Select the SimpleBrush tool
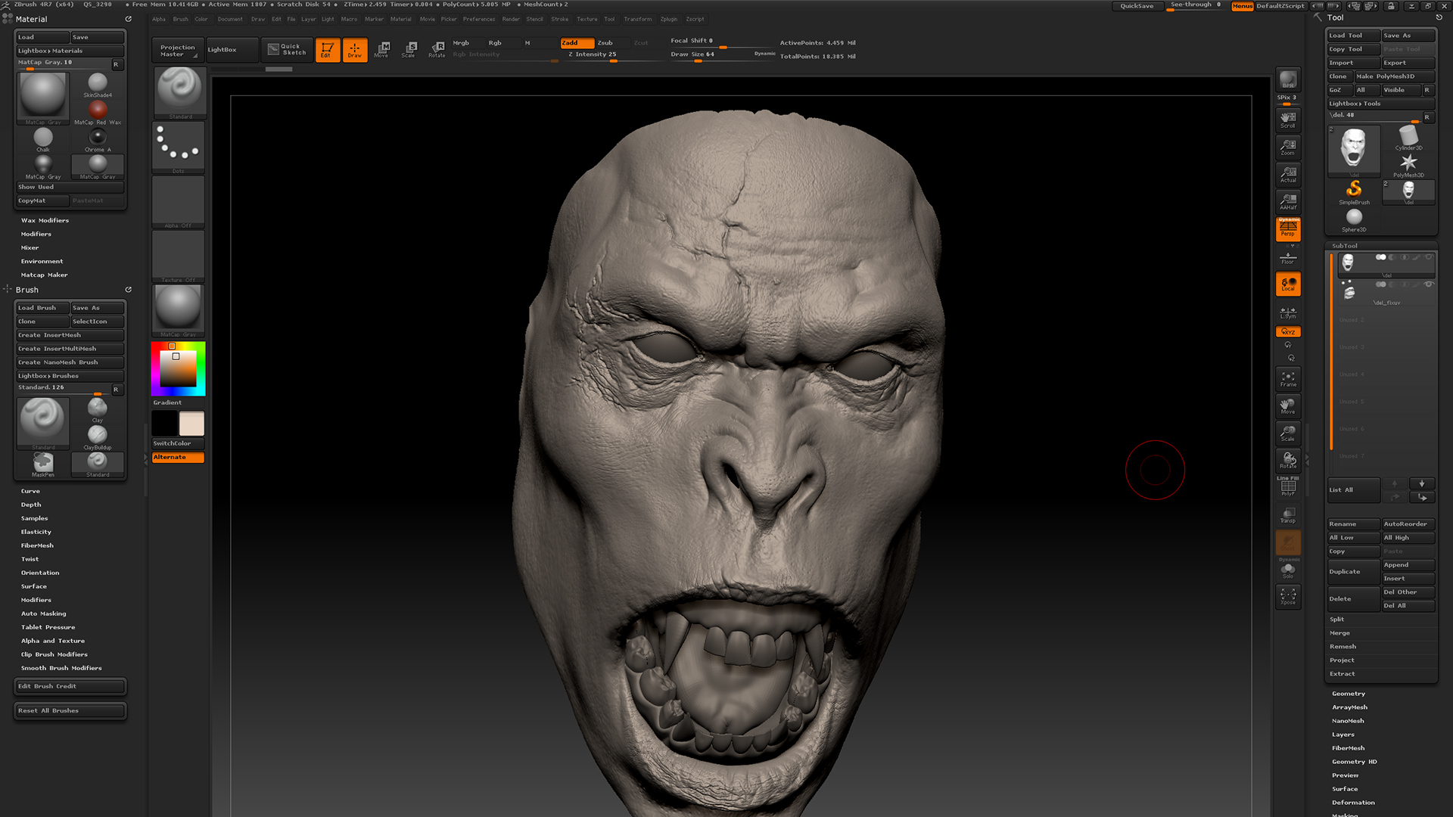Viewport: 1453px width, 817px height. tap(1354, 191)
